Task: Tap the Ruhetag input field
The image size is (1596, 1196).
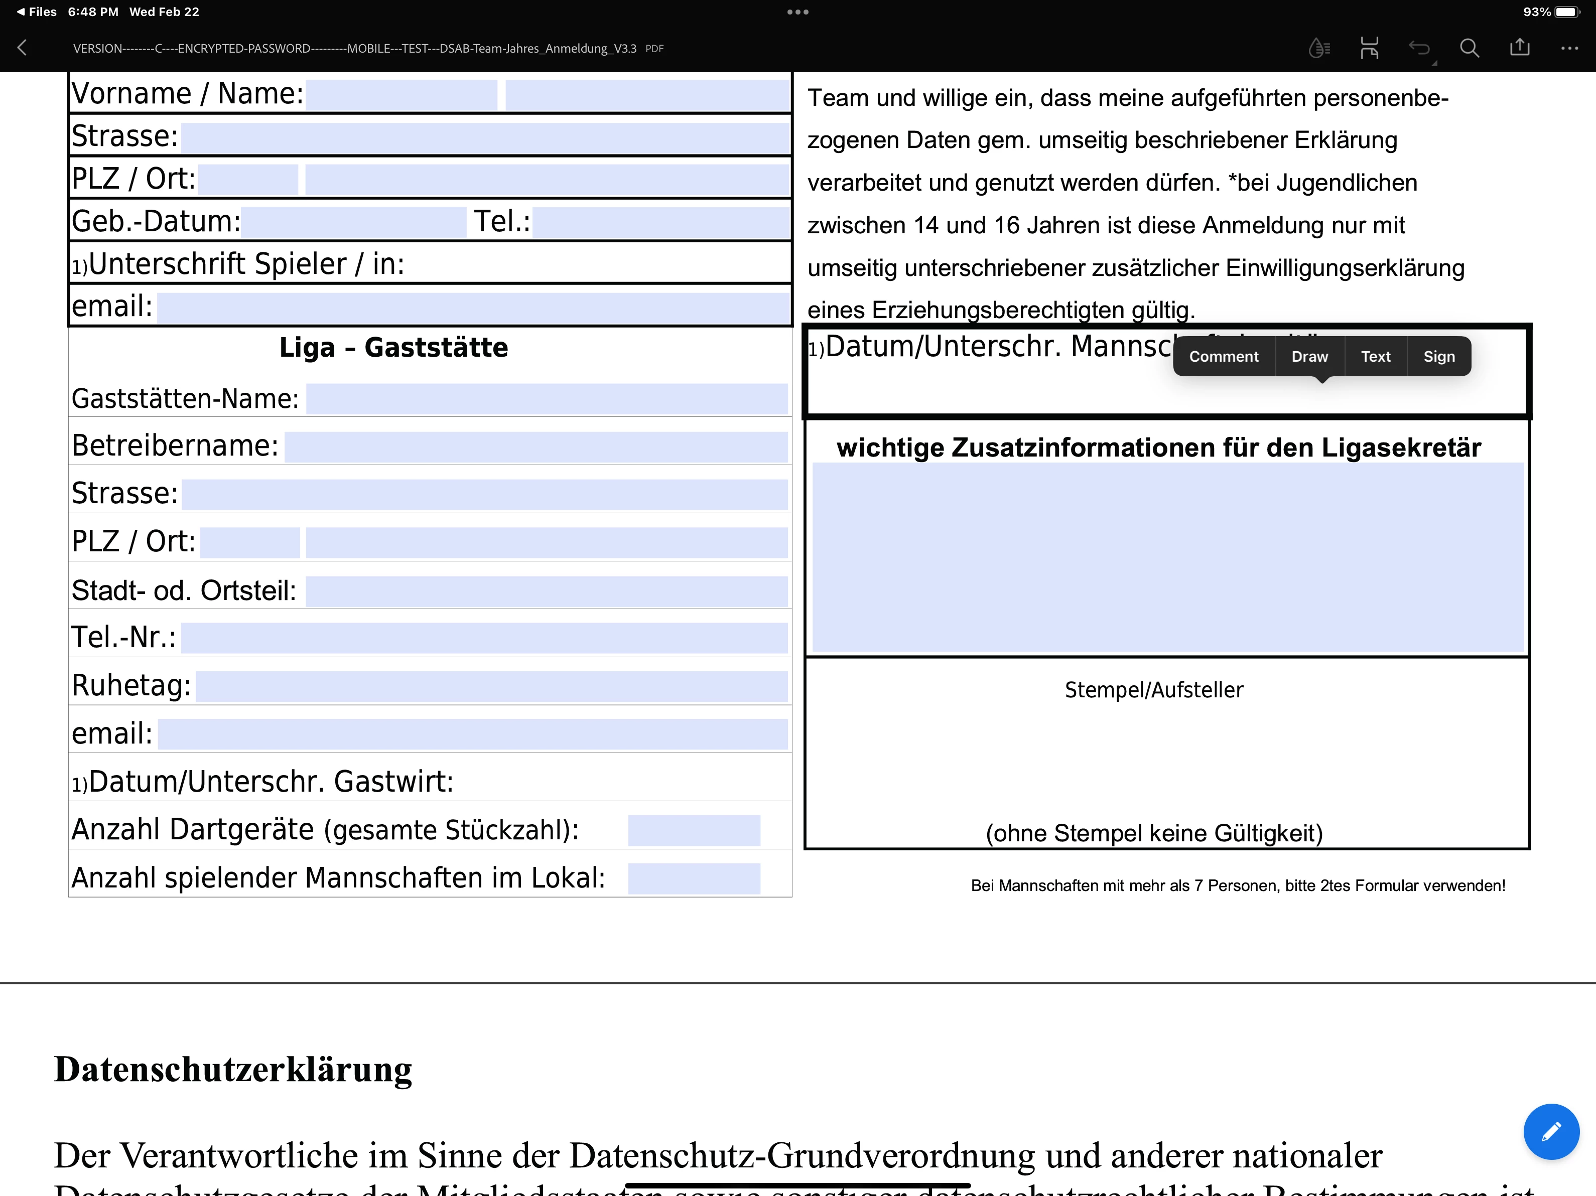Action: click(x=491, y=686)
